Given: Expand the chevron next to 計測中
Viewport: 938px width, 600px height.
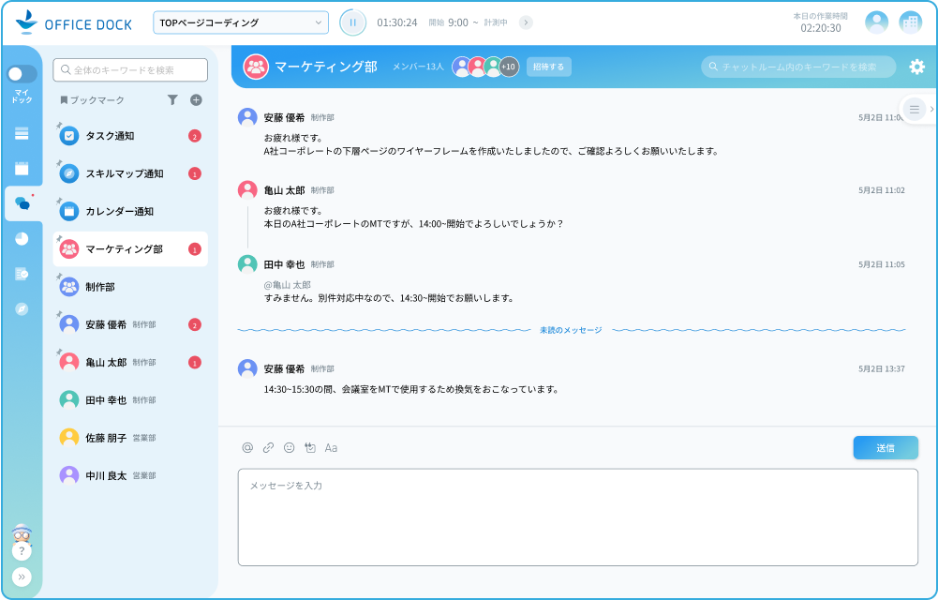Looking at the screenshot, I should coord(526,22).
